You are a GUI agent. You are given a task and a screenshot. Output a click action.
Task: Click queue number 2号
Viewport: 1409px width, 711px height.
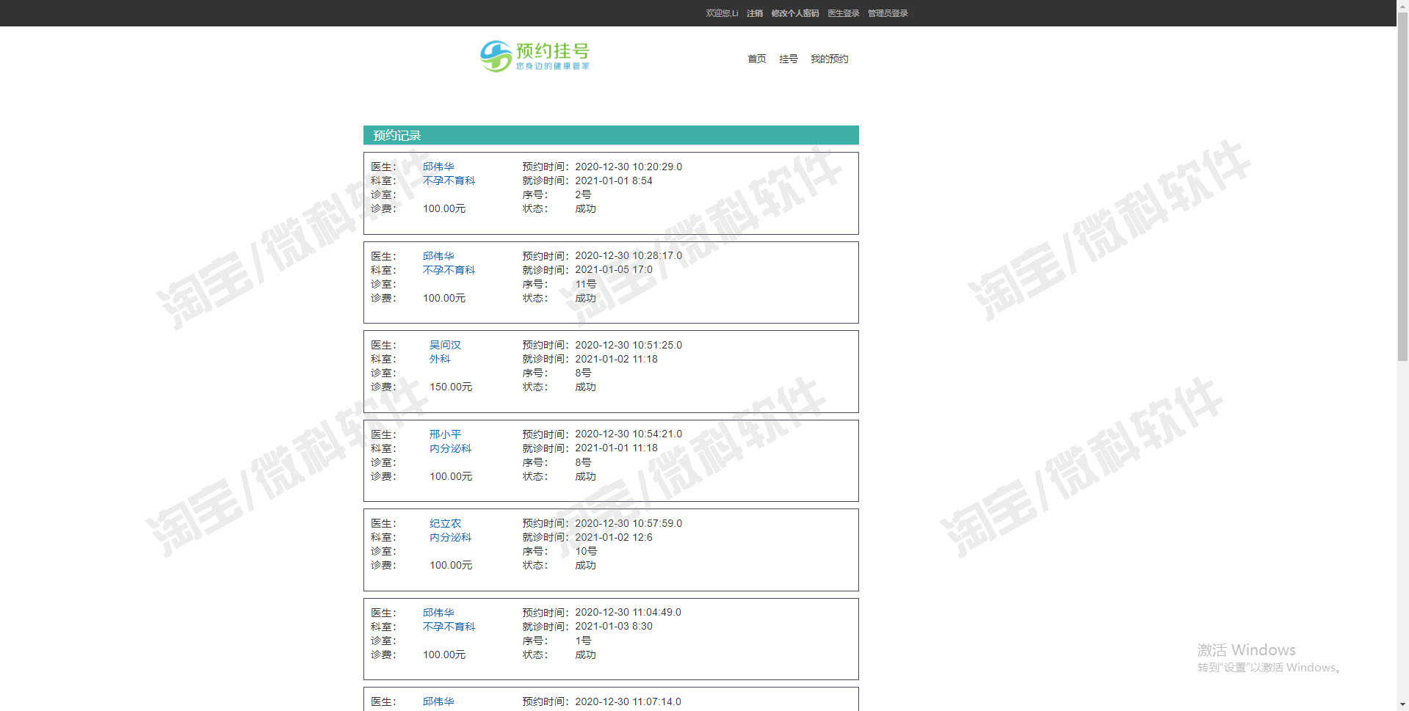[583, 194]
